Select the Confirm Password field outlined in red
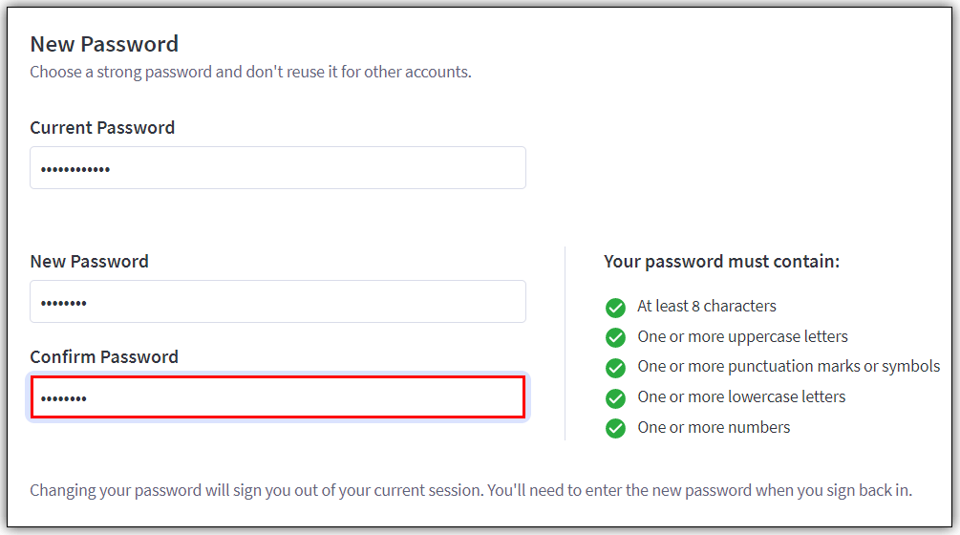 click(277, 397)
